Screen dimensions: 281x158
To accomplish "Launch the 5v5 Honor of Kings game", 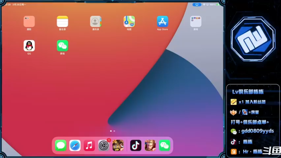I will 150,145.
